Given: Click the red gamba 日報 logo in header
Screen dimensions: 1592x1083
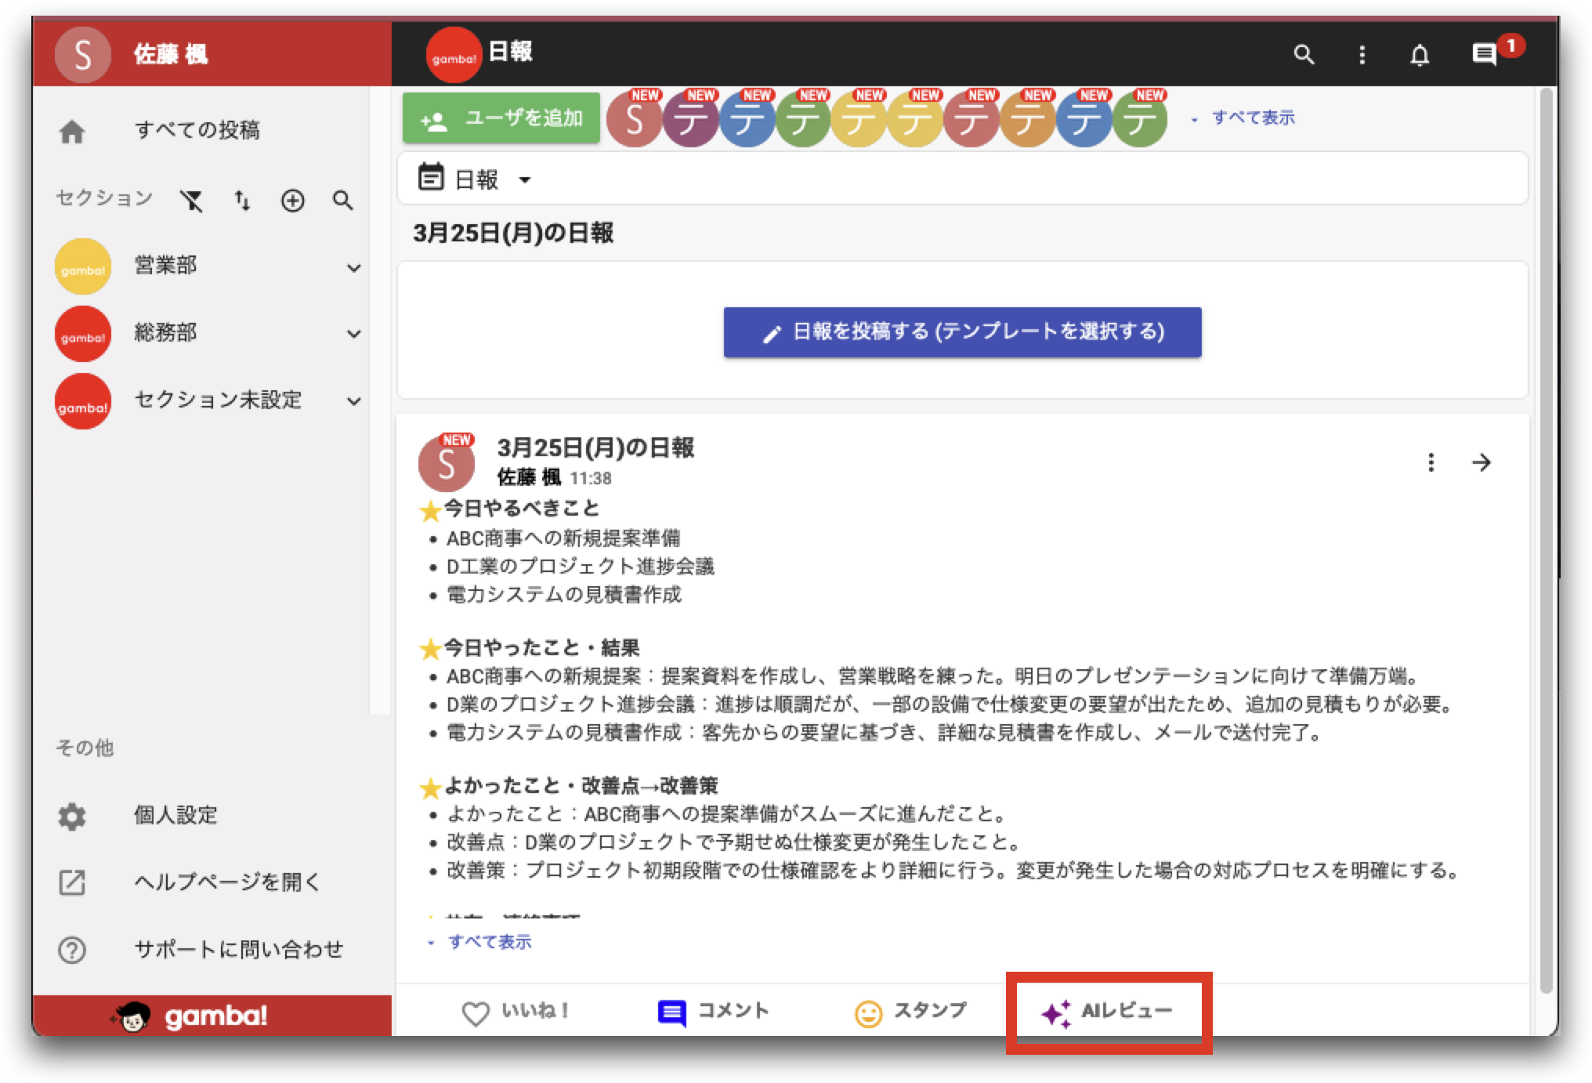Looking at the screenshot, I should click(454, 55).
